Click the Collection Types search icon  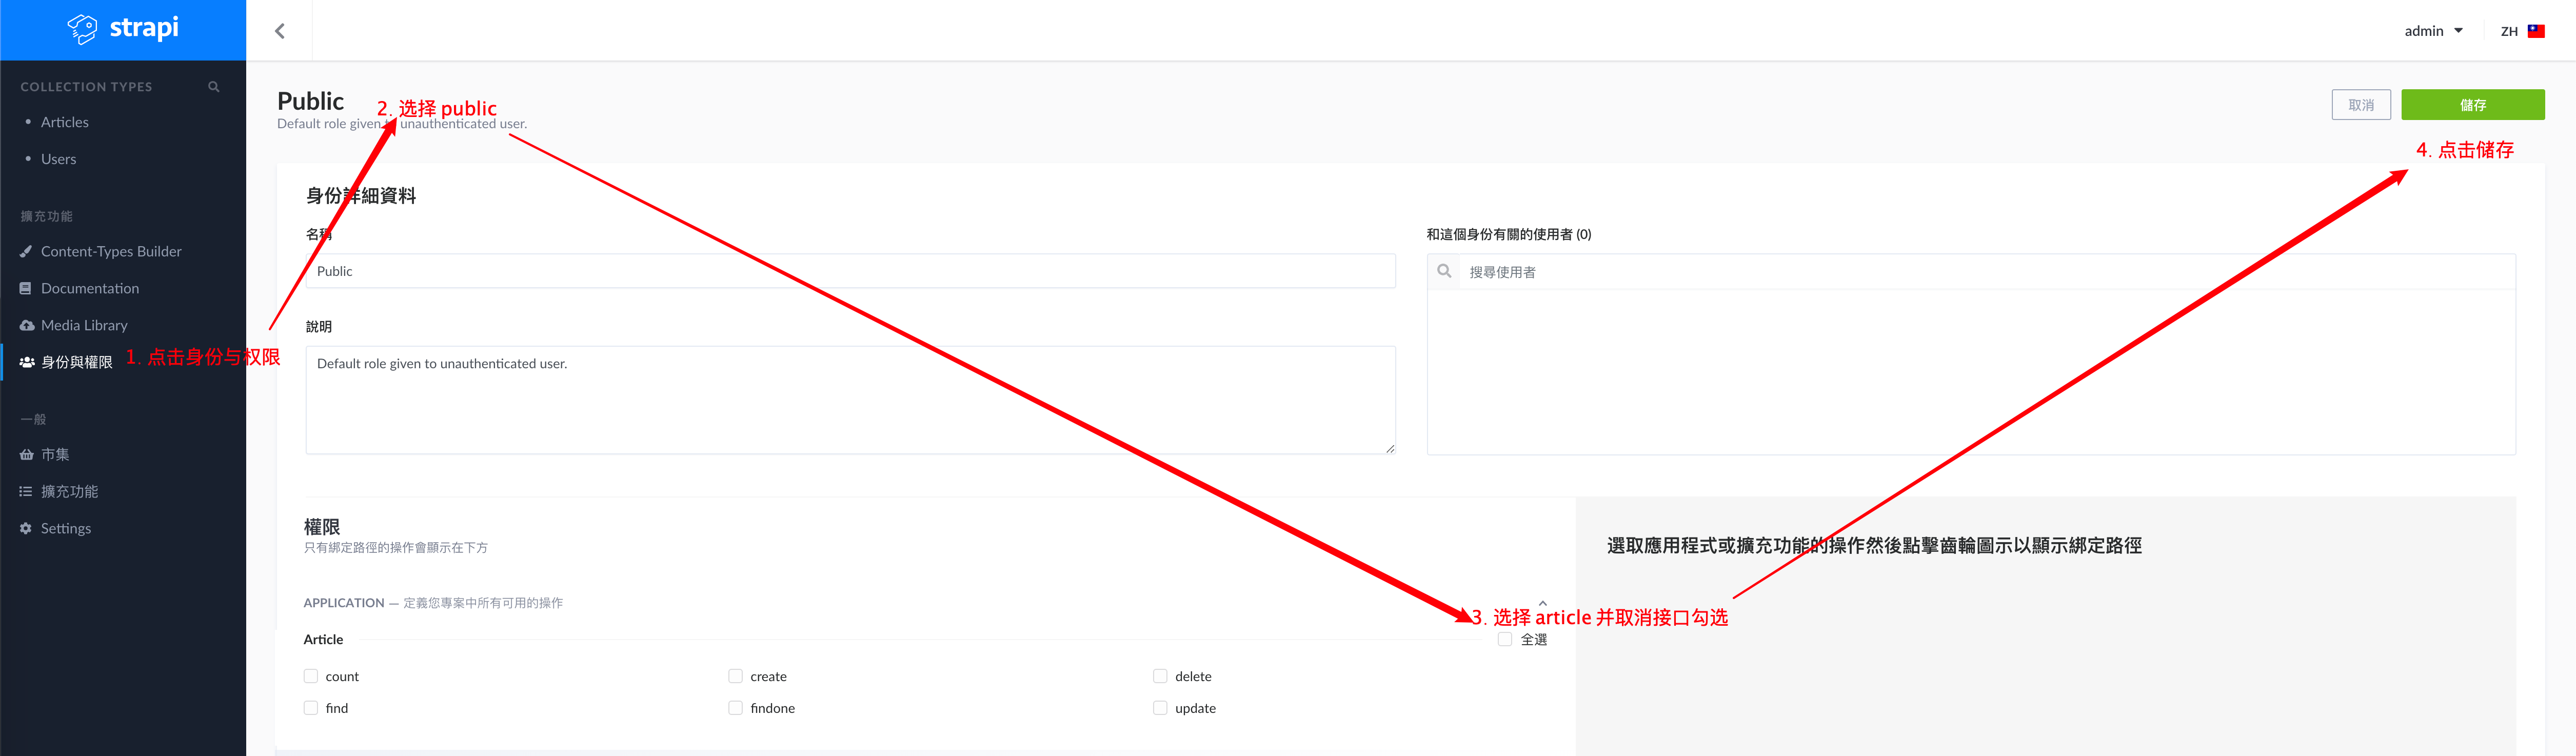(x=213, y=87)
